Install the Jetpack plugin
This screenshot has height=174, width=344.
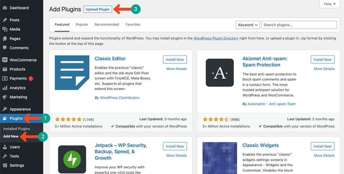click(x=175, y=146)
